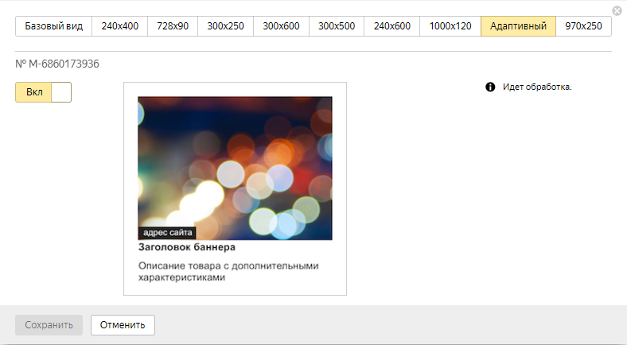This screenshot has height=345, width=627.
Task: Click the адрес сайта label on the image
Action: tap(167, 233)
